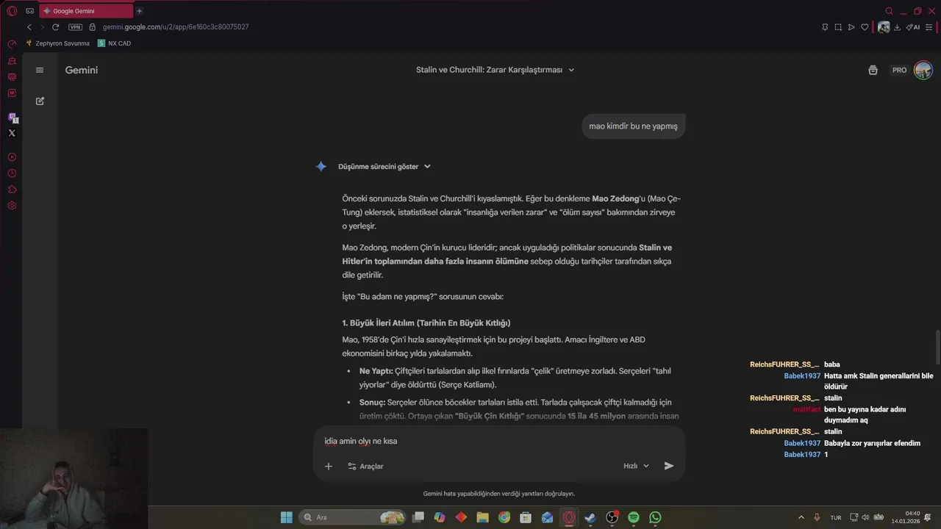Screen dimensions: 941x529
Task: Open the plus attachment menu
Action: point(329,466)
